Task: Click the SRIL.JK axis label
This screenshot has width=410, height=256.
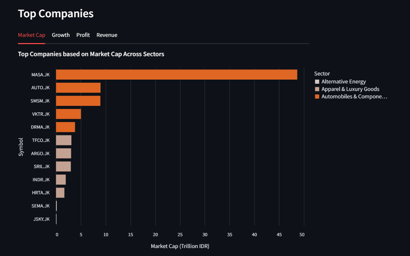Action: click(x=42, y=166)
